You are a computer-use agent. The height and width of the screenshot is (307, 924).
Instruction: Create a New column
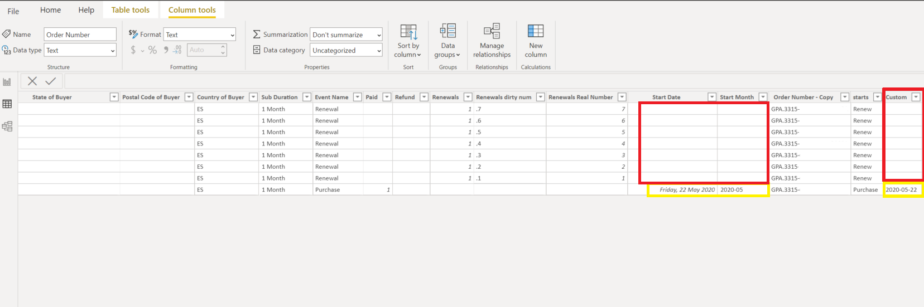[x=536, y=41]
